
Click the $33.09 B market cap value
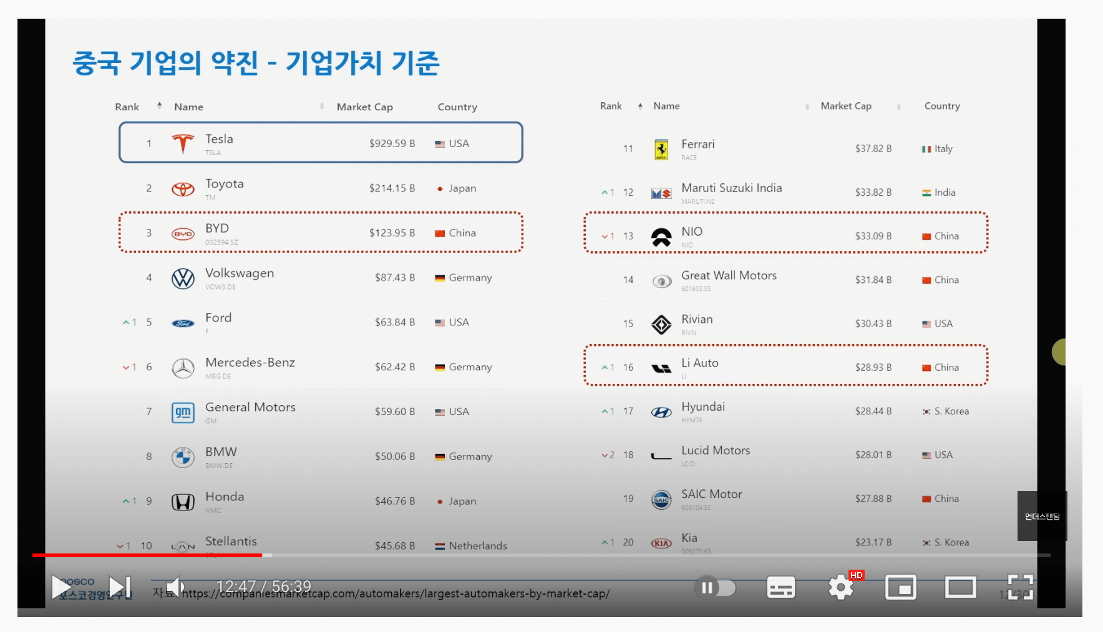(873, 236)
